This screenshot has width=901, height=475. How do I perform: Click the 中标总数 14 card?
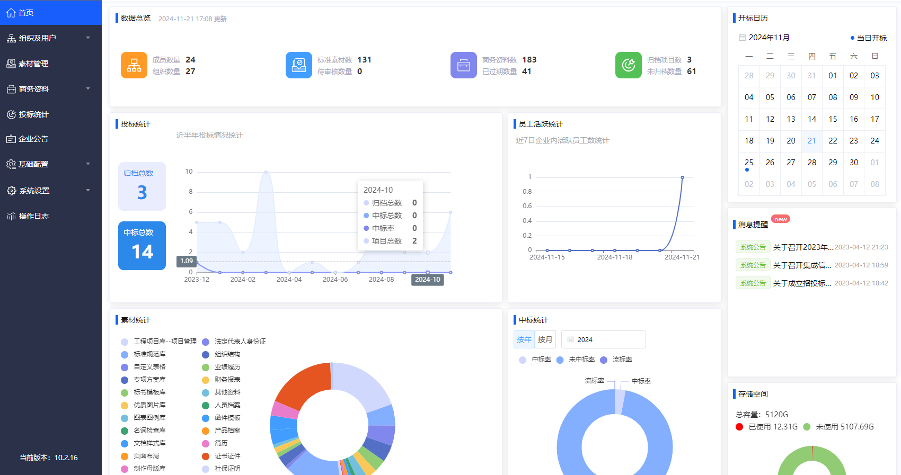point(142,246)
